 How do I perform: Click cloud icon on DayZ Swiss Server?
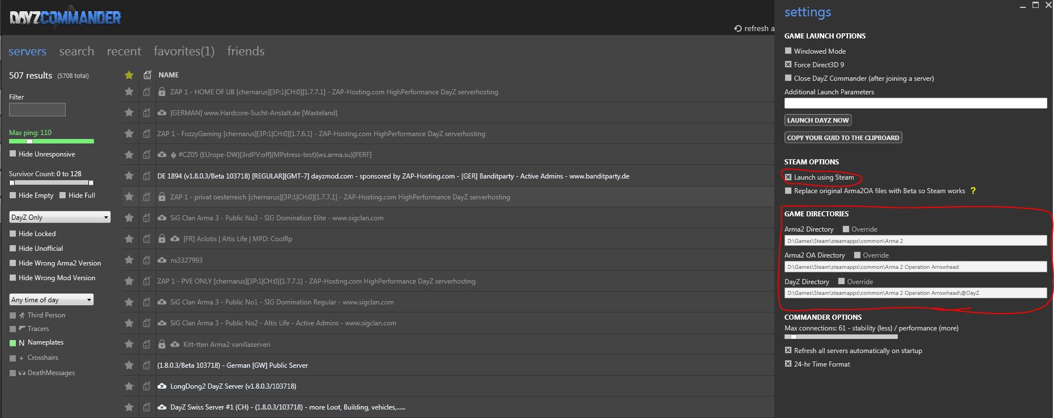pos(162,407)
